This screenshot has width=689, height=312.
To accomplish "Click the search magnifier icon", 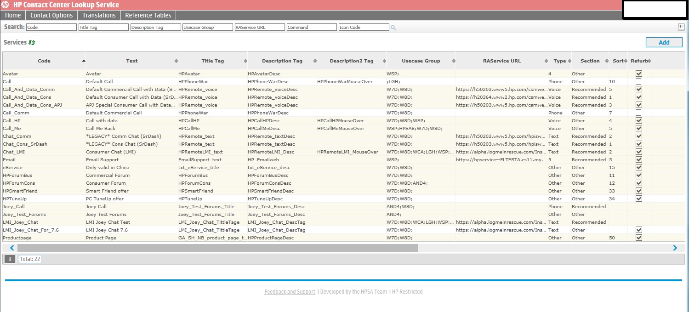I will point(393,28).
